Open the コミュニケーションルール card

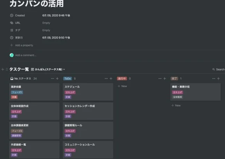(88, 150)
